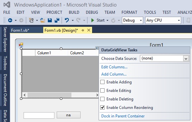Click the Edit Columns... link

coord(114,67)
